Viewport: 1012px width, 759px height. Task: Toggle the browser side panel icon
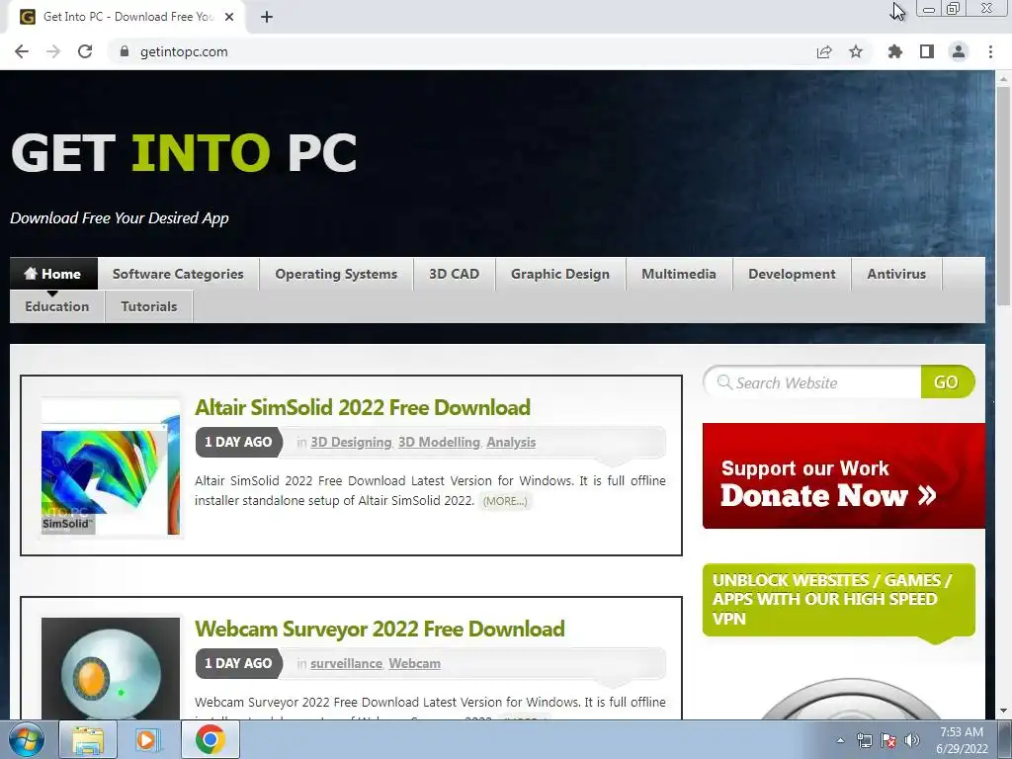click(x=927, y=51)
